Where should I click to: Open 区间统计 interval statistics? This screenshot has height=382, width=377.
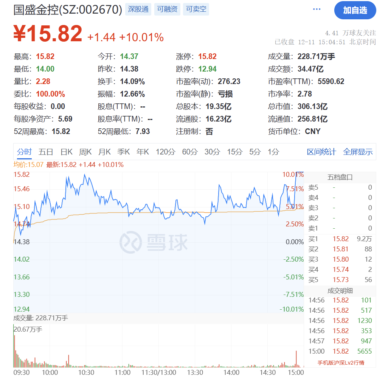[x=321, y=151]
